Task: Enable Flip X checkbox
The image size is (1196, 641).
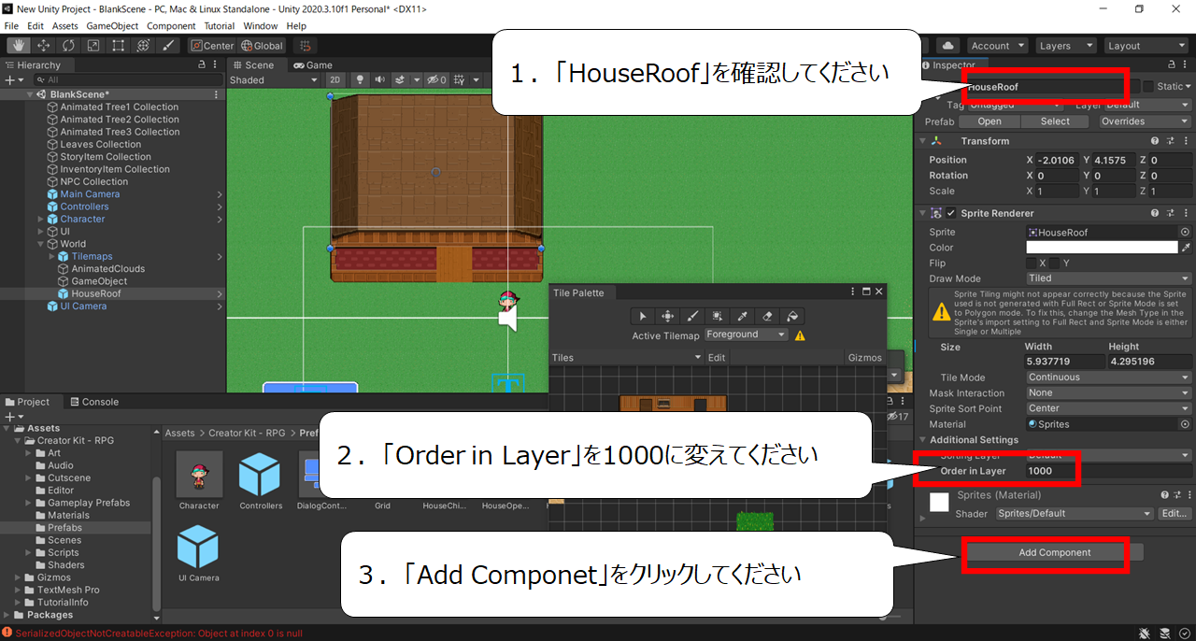Action: pos(1032,264)
